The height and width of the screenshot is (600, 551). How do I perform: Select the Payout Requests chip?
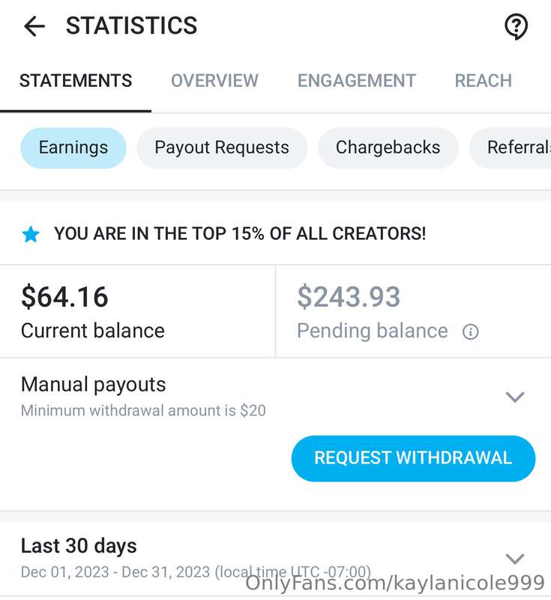click(x=222, y=148)
